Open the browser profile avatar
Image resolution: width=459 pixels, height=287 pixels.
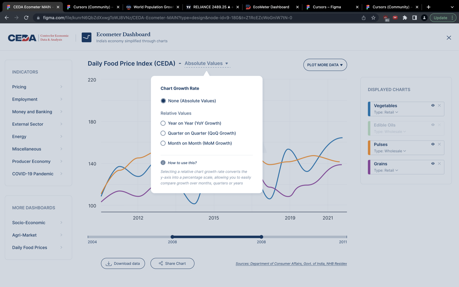(x=424, y=18)
